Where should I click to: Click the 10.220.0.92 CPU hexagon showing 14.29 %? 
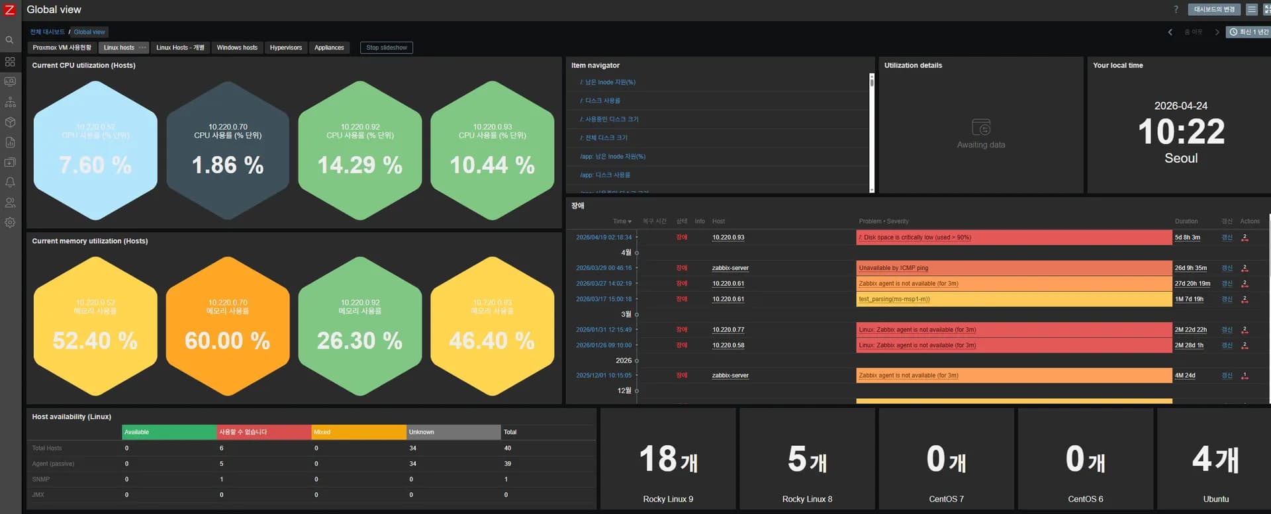[x=360, y=150]
